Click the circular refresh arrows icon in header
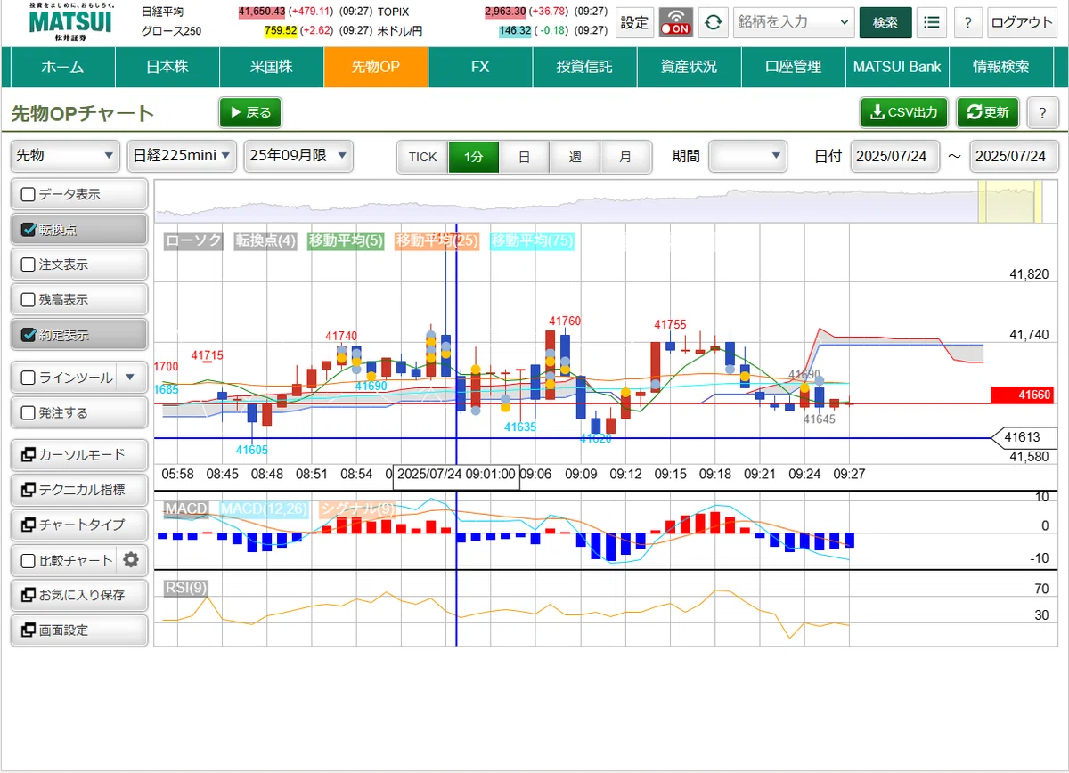The image size is (1069, 773). [x=712, y=22]
